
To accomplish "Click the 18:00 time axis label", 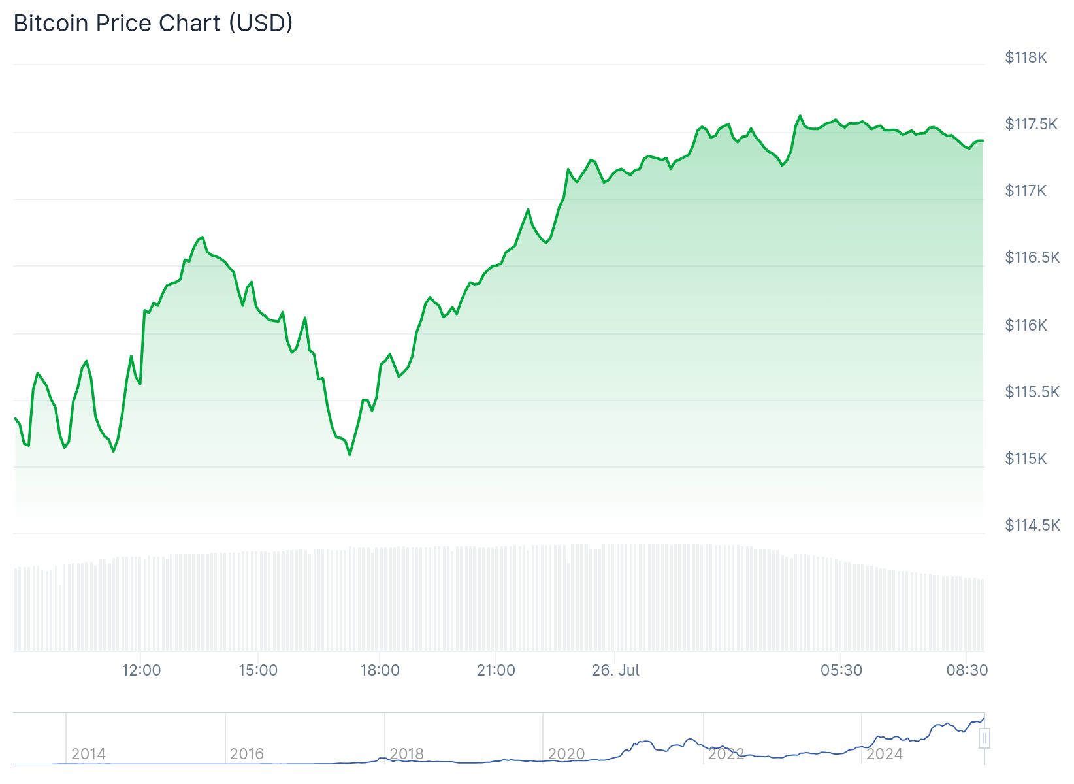I will [x=380, y=670].
